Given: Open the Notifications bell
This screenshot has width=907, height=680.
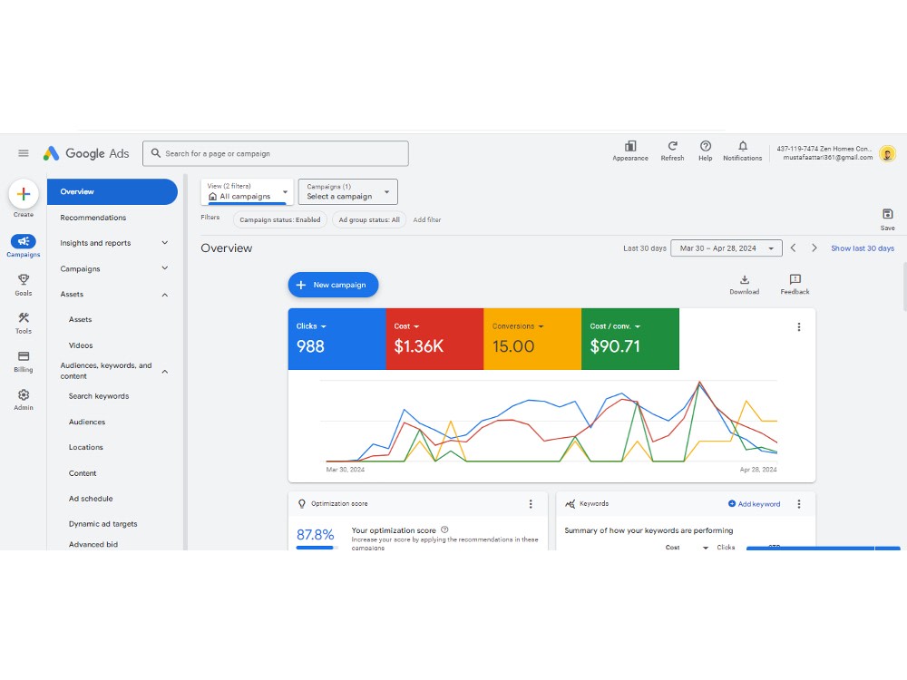Looking at the screenshot, I should [x=743, y=146].
